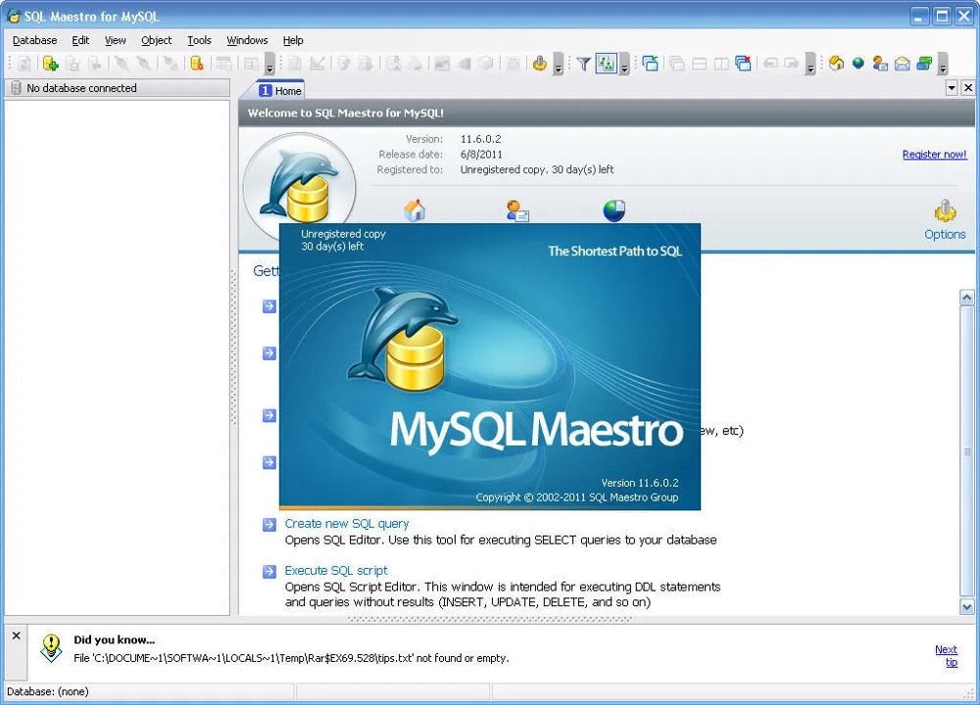The image size is (980, 705).
Task: Click the window list icon with green arrow
Action: 651,63
